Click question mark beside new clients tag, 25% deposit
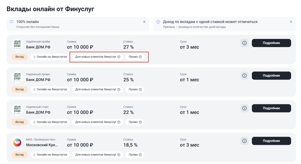 tap(119, 90)
